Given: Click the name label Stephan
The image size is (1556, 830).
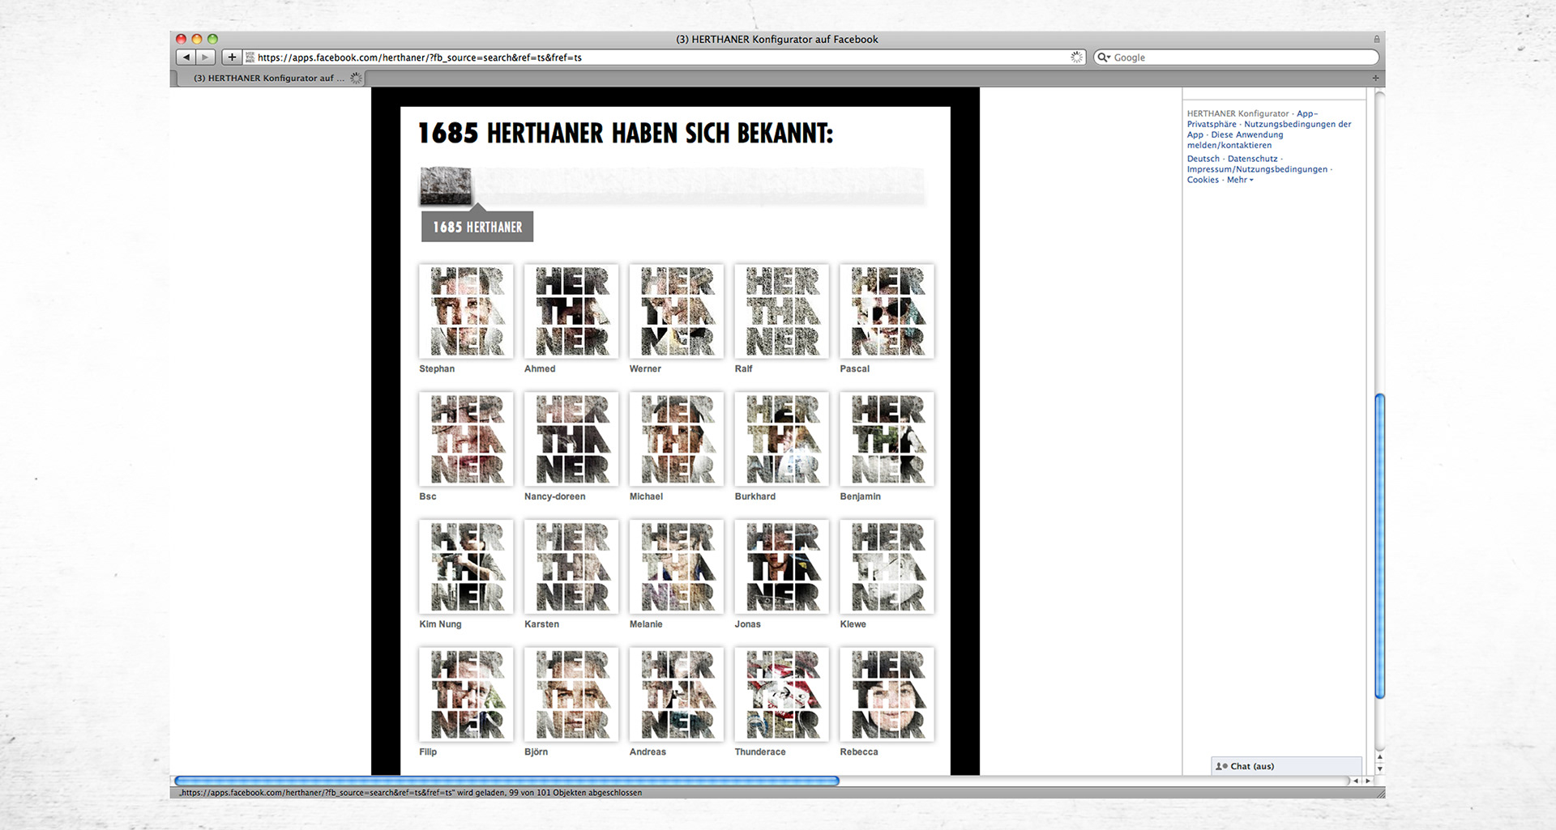Looking at the screenshot, I should (437, 368).
